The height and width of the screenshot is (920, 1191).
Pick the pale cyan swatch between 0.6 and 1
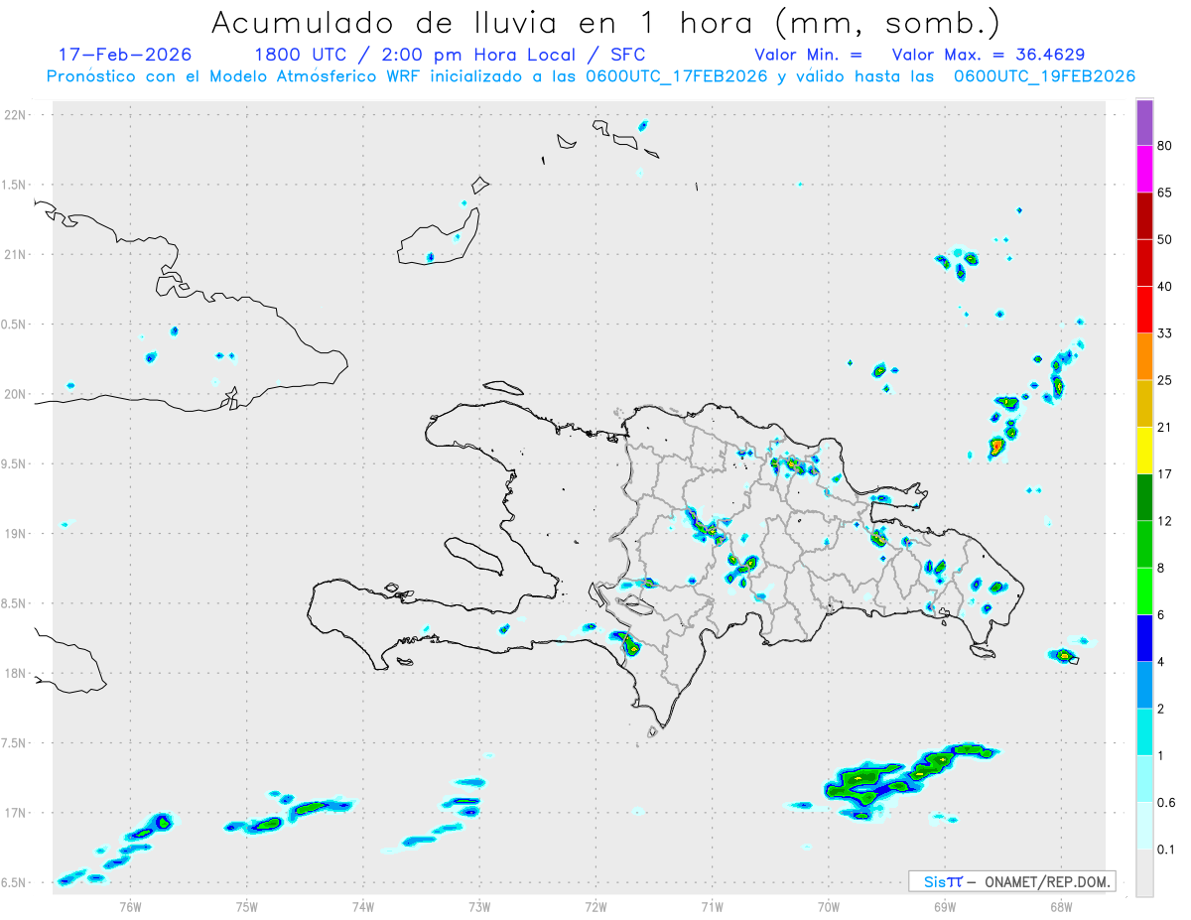pyautogui.click(x=1144, y=779)
